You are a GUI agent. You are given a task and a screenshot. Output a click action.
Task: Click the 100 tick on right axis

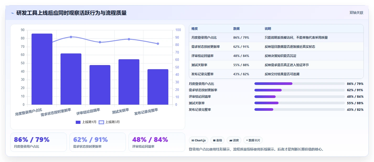pos(178,30)
